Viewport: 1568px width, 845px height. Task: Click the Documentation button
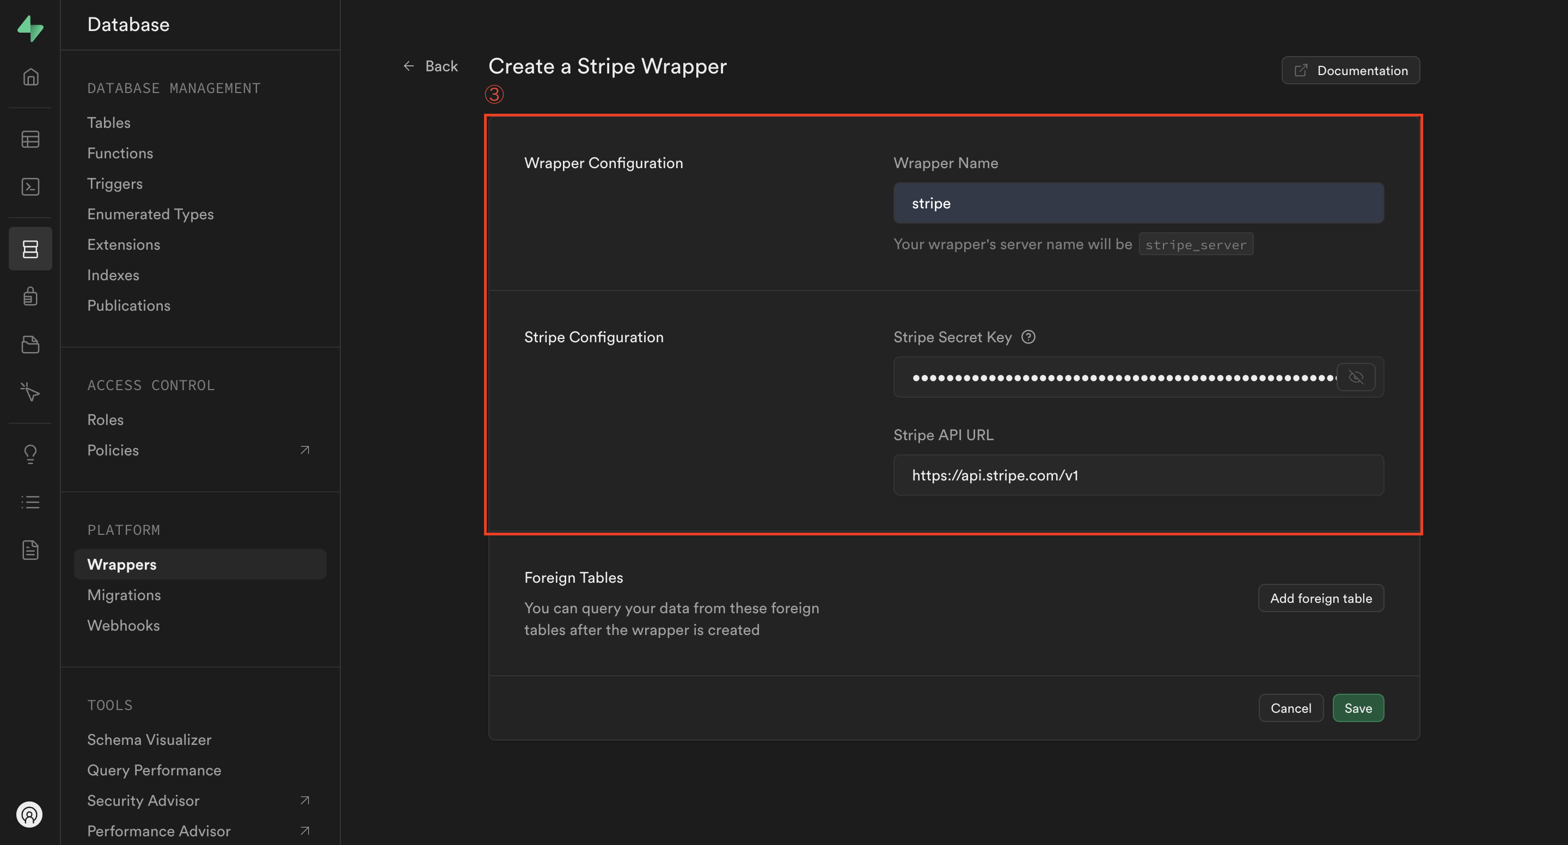[1351, 71]
